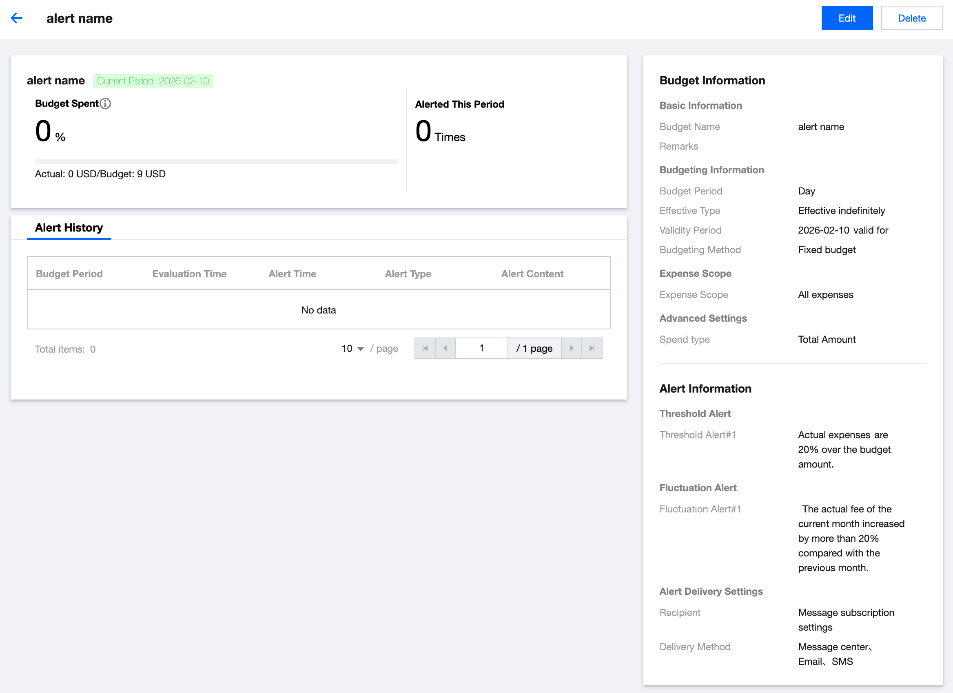
Task: Click the Alert Time column header
Action: (293, 274)
